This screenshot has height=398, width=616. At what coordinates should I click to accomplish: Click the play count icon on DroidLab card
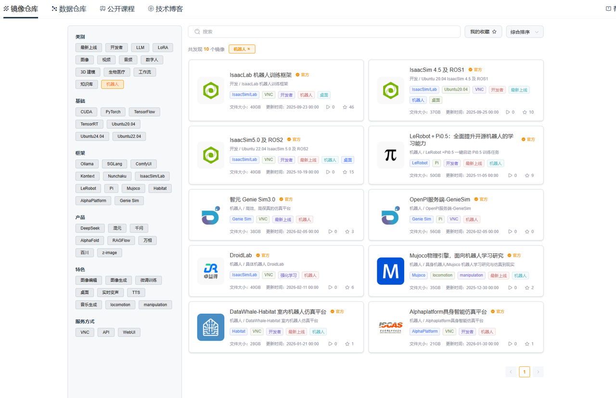pos(330,288)
